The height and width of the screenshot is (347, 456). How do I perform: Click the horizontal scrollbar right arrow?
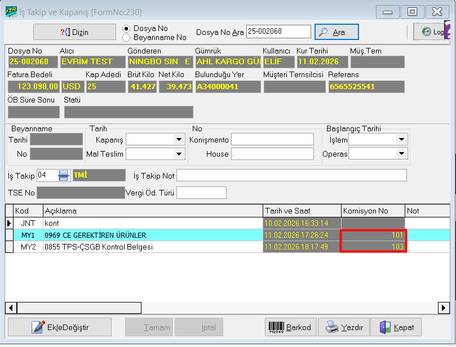[444, 308]
